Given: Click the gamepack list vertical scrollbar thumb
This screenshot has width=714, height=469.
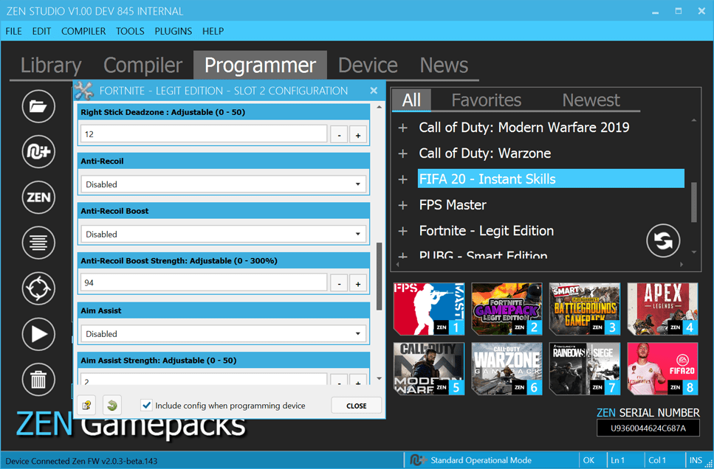Looking at the screenshot, I should pyautogui.click(x=694, y=202).
